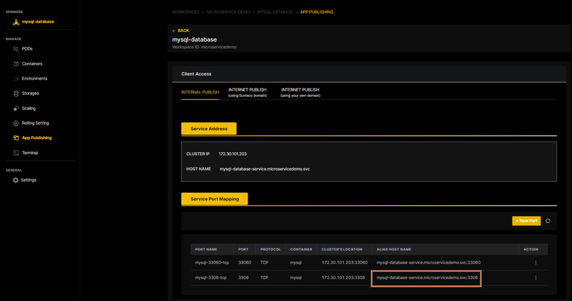
Task: Go back using the Back link
Action: (x=180, y=30)
